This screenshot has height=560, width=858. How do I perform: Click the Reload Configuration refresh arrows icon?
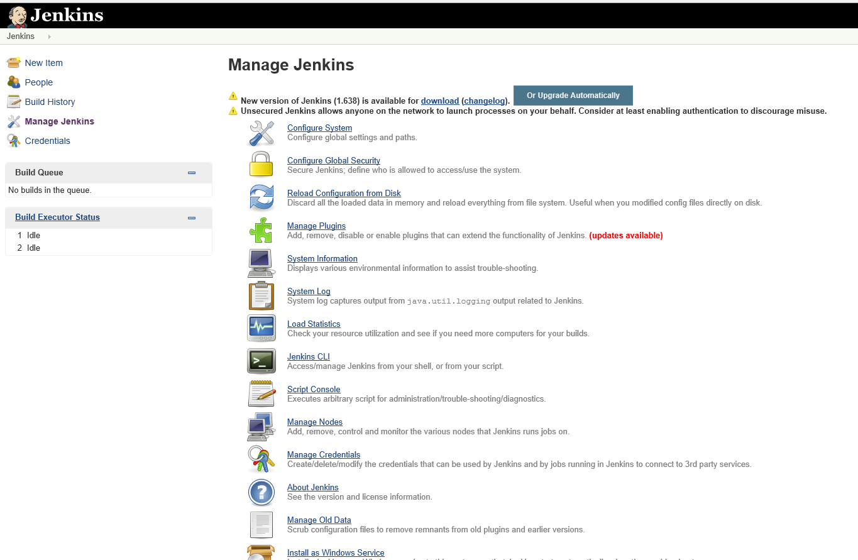pyautogui.click(x=261, y=197)
